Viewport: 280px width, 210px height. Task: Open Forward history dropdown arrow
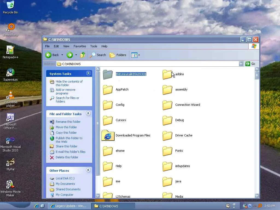click(76, 55)
